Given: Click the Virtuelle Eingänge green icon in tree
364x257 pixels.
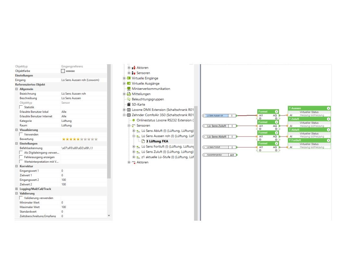Looking at the screenshot, I should point(129,78).
